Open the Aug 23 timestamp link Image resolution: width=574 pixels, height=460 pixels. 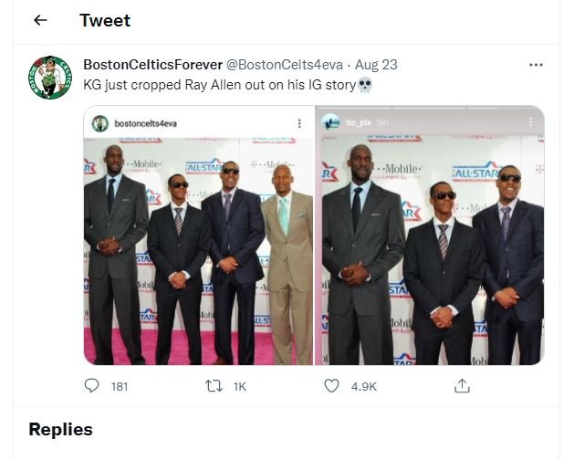coord(375,65)
